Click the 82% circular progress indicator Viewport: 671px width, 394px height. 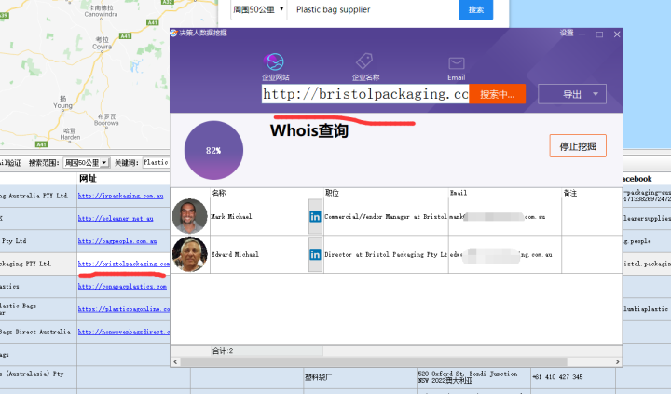(213, 150)
